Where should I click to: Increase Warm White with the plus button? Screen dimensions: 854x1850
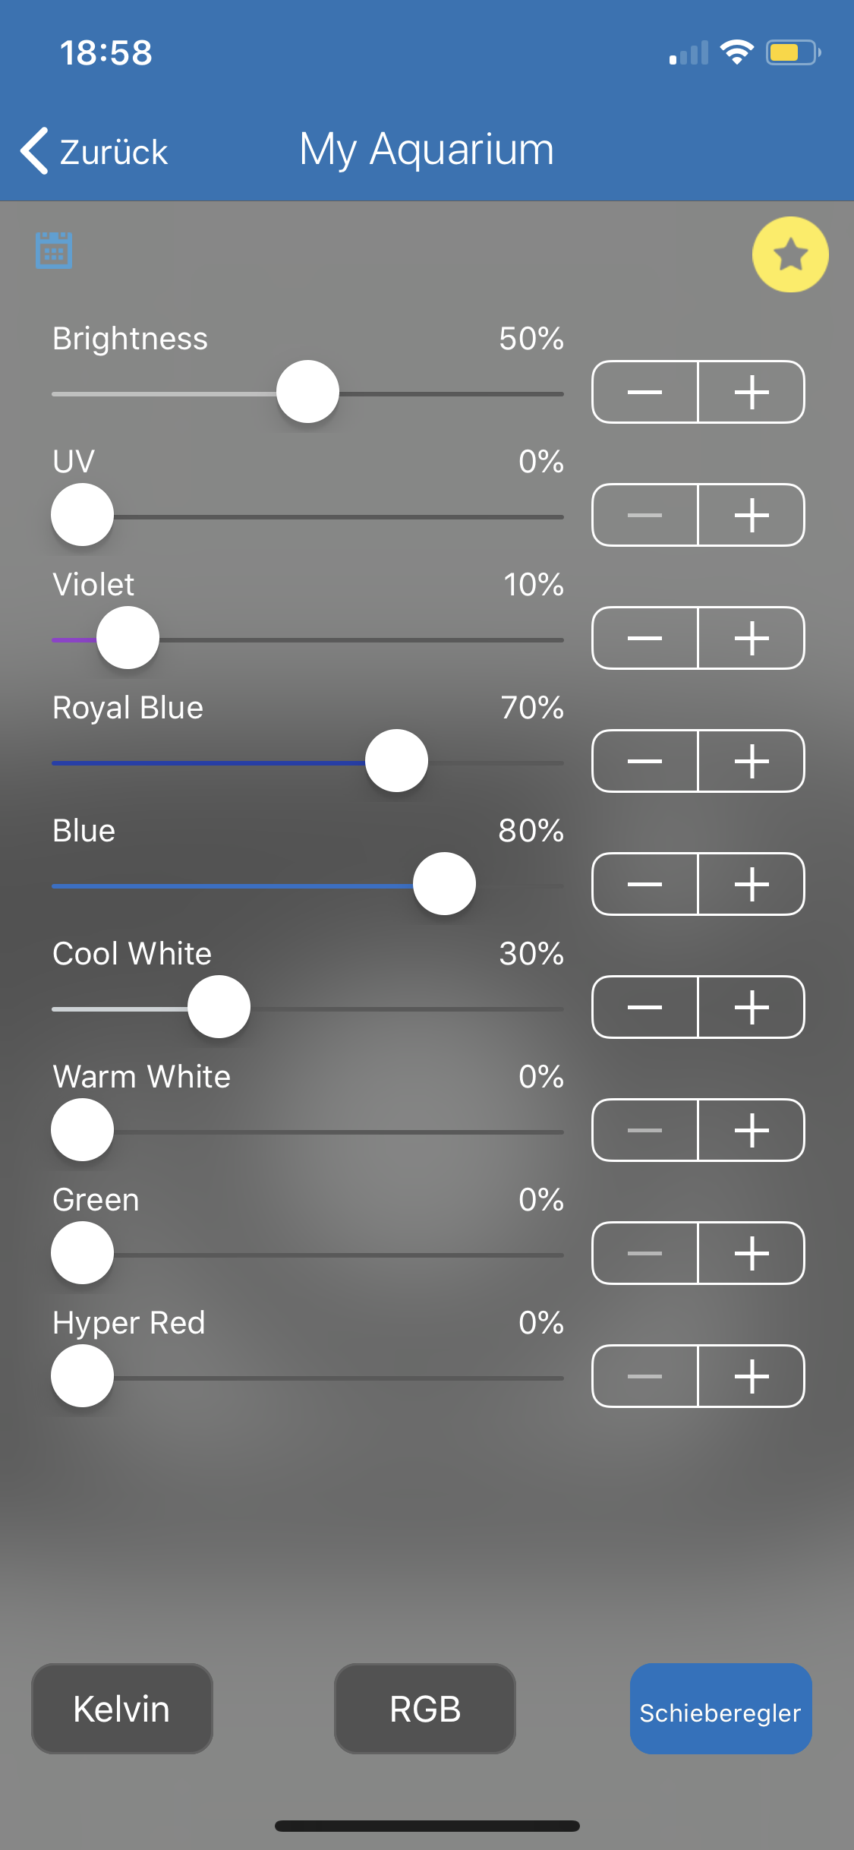[752, 1130]
